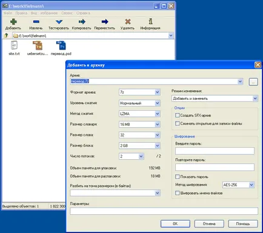Click the Информация toolbar icon
Viewport: 263px width, 233px height.
150,21
